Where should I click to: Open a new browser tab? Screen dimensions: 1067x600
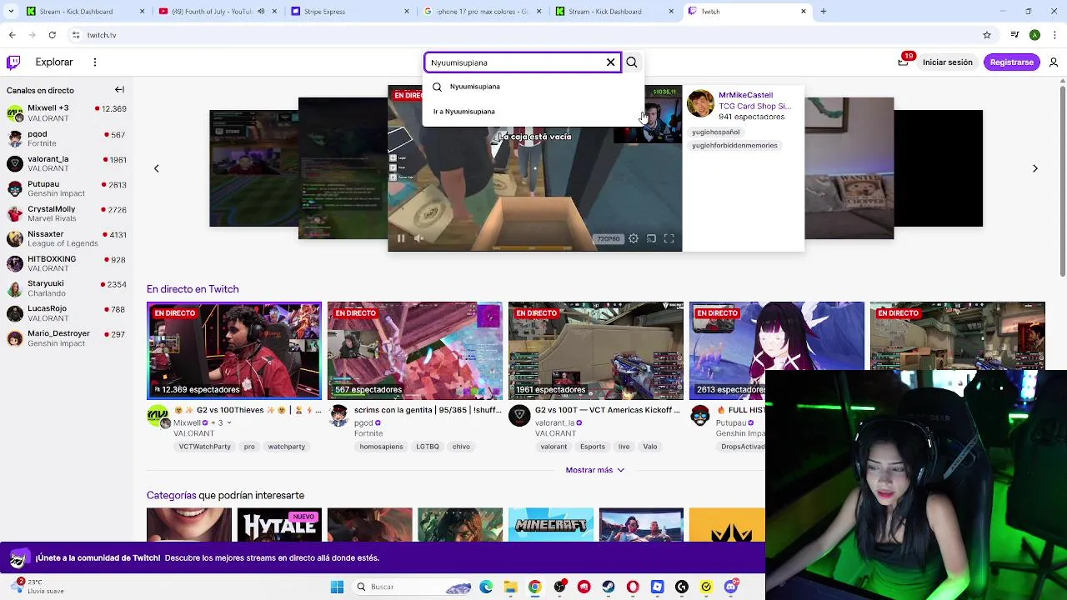[823, 12]
